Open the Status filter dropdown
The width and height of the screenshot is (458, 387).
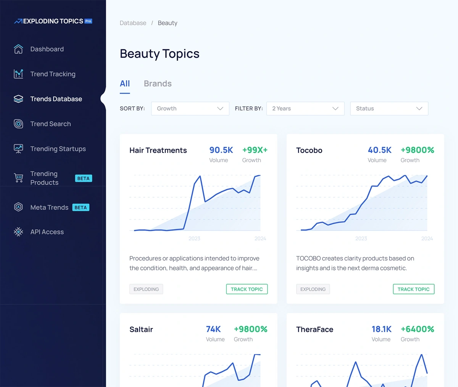(x=389, y=109)
